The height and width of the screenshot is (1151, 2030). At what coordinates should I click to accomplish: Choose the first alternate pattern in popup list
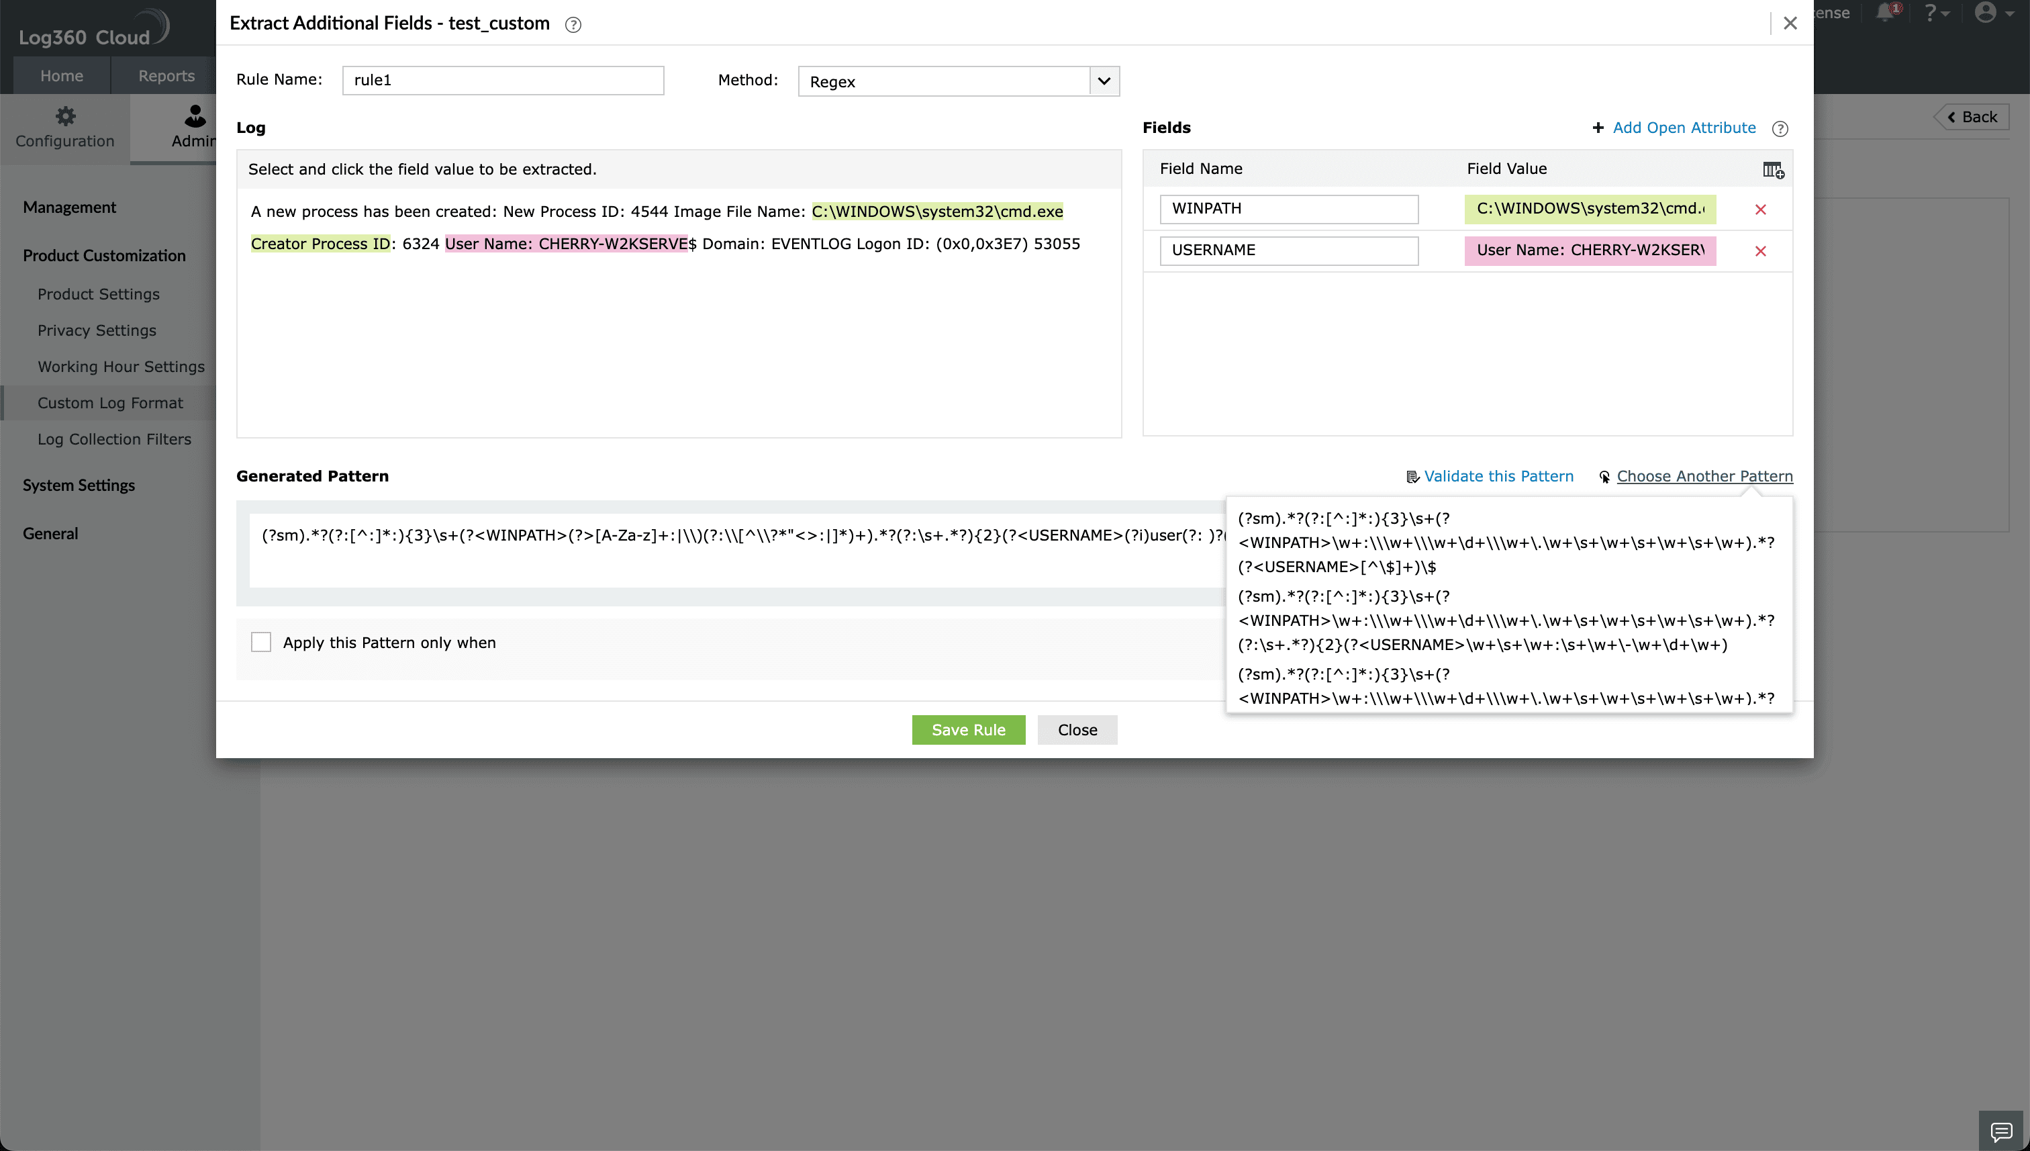click(x=1506, y=543)
